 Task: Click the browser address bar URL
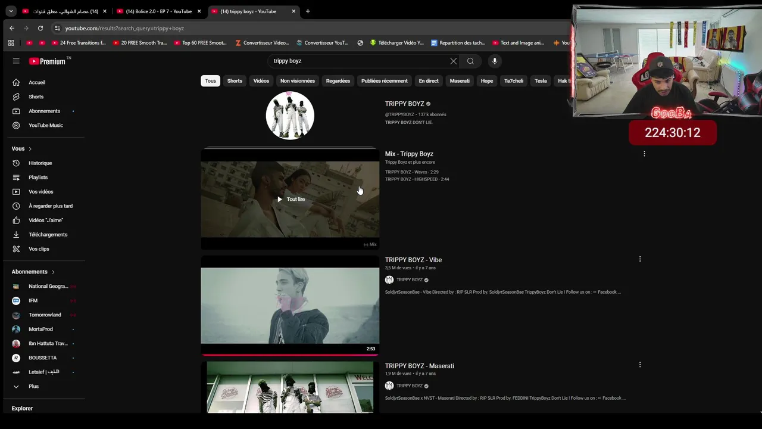point(124,28)
